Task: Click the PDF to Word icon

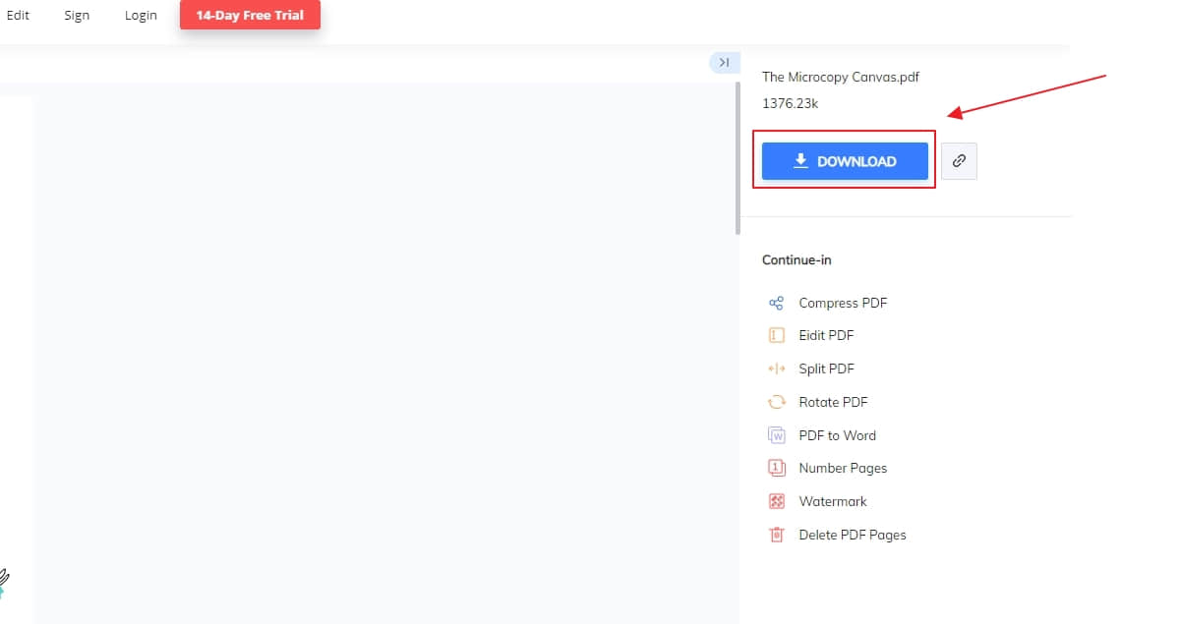Action: 776,435
